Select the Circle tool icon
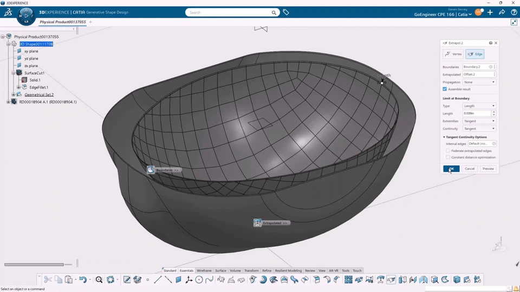The width and height of the screenshot is (520, 292). pyautogui.click(x=199, y=280)
